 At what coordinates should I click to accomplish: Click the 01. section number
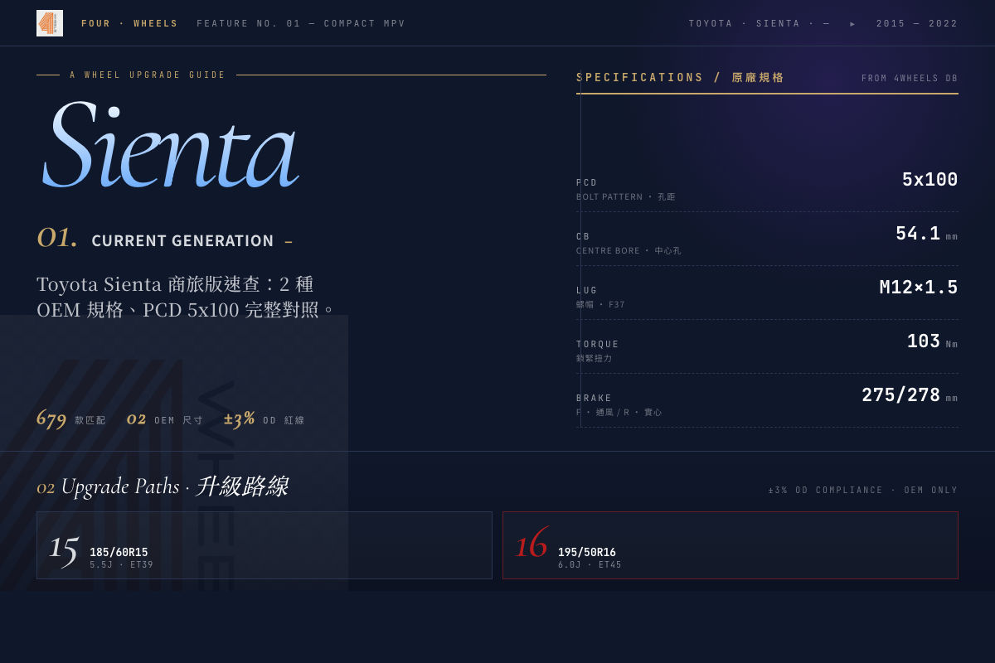pos(57,238)
